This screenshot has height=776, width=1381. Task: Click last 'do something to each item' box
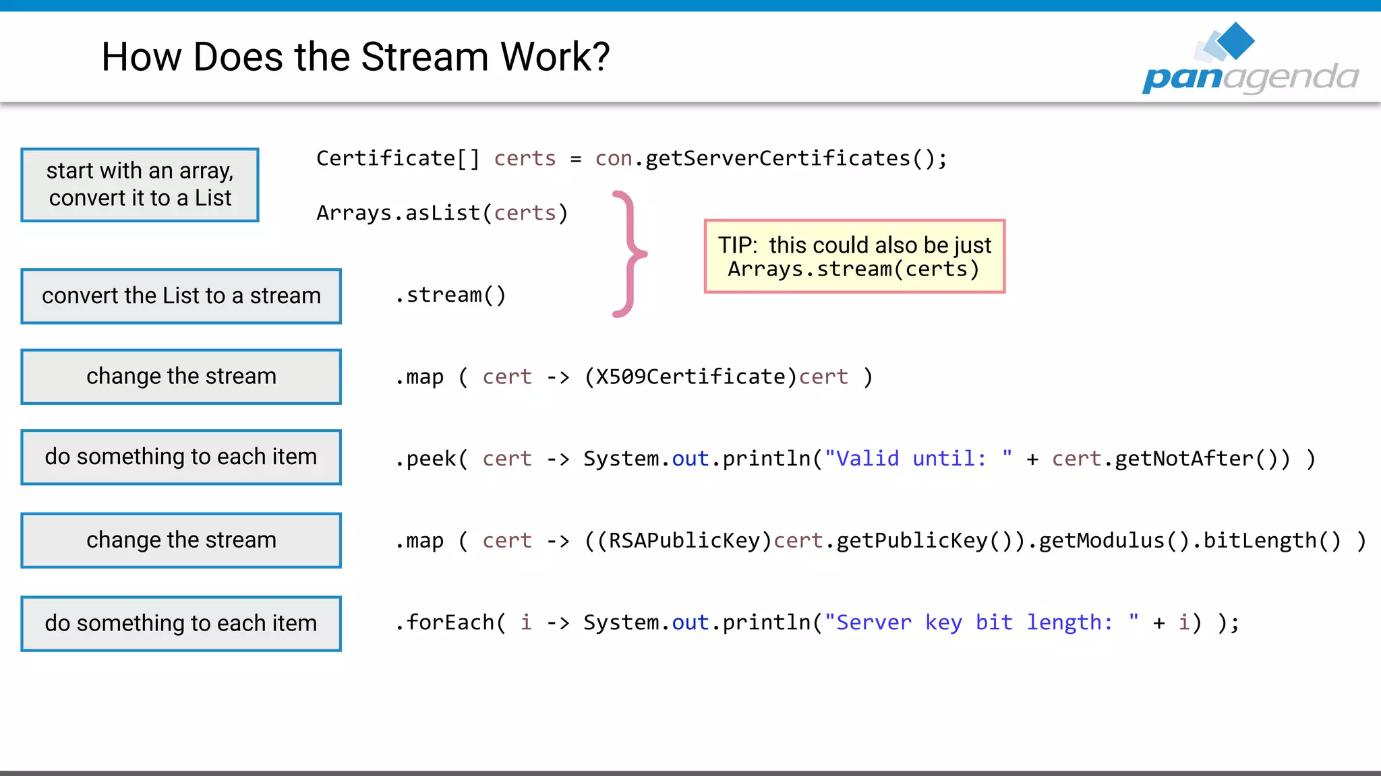click(x=181, y=624)
